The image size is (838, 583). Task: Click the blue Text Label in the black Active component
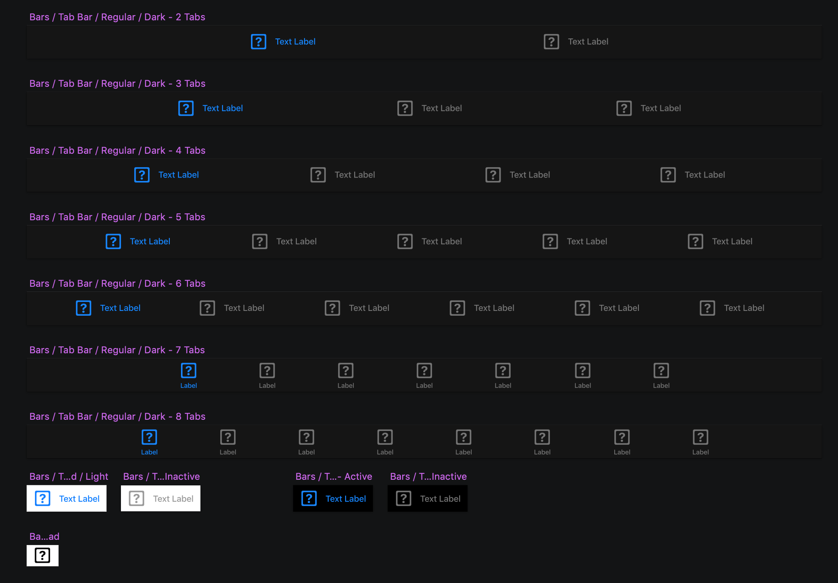point(346,499)
